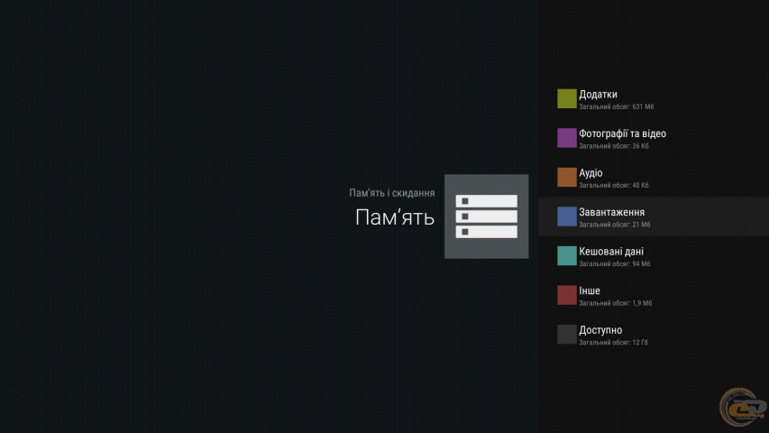Click the large Пам'ять heading
Screen dimensions: 769x433
395,217
